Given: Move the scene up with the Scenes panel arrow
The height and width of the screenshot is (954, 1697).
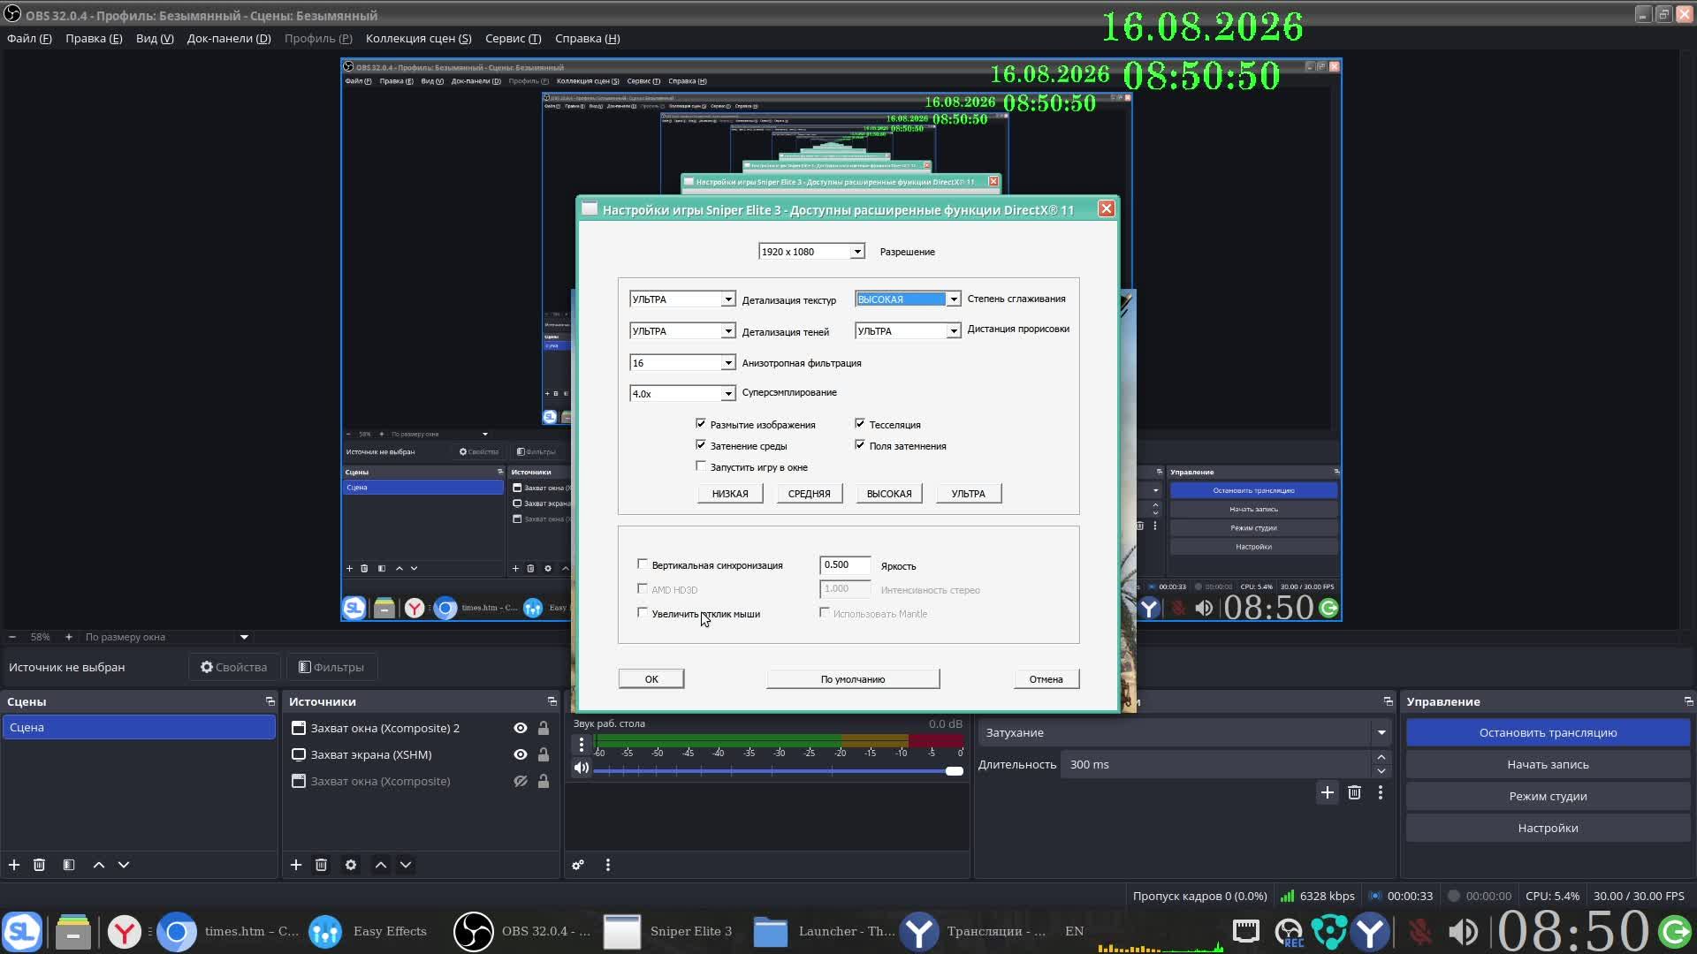Looking at the screenshot, I should [x=99, y=865].
